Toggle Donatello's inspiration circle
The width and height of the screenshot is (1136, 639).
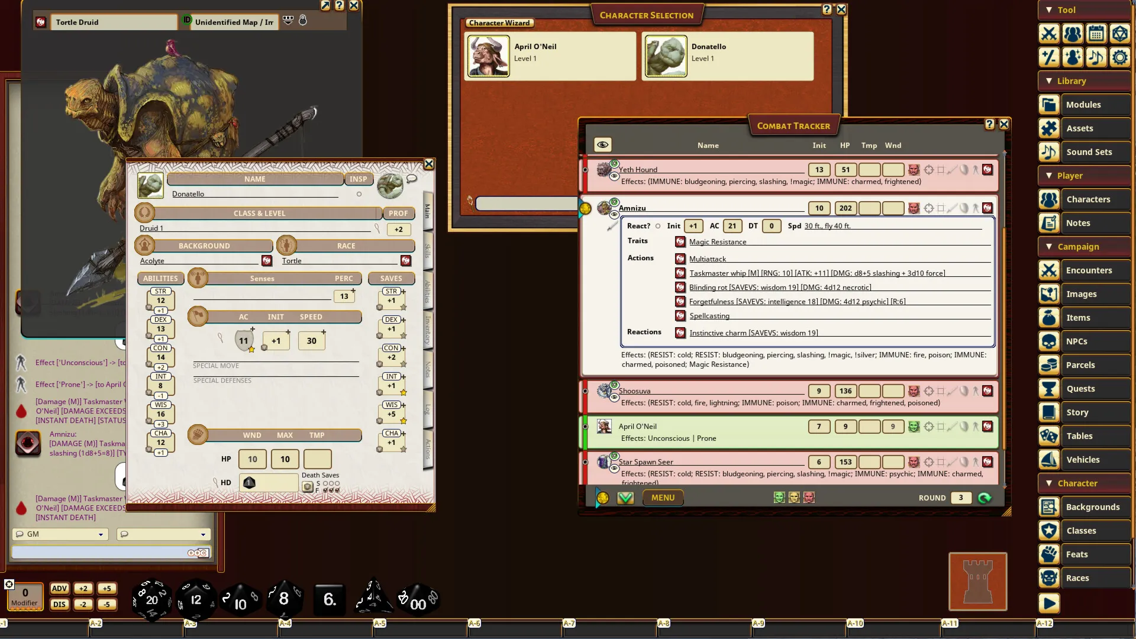pos(359,194)
